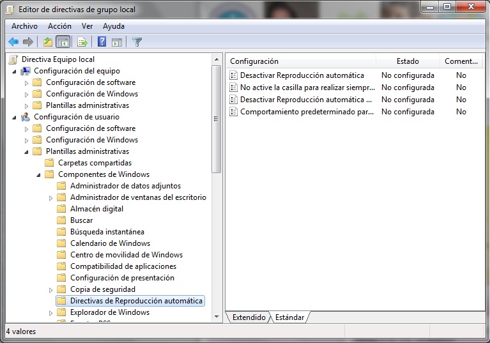The image size is (490, 343).
Task: Close the Editor de directivas window
Action: tap(471, 7)
